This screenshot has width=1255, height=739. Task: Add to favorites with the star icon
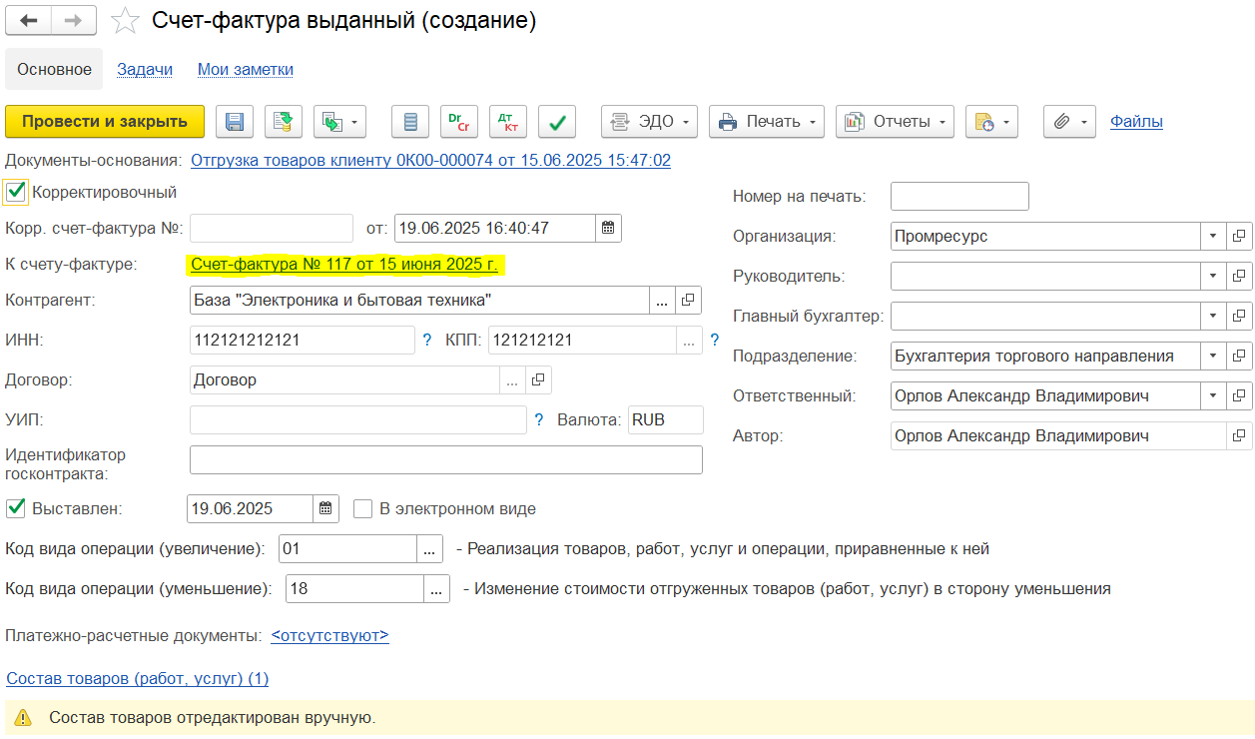[x=125, y=21]
